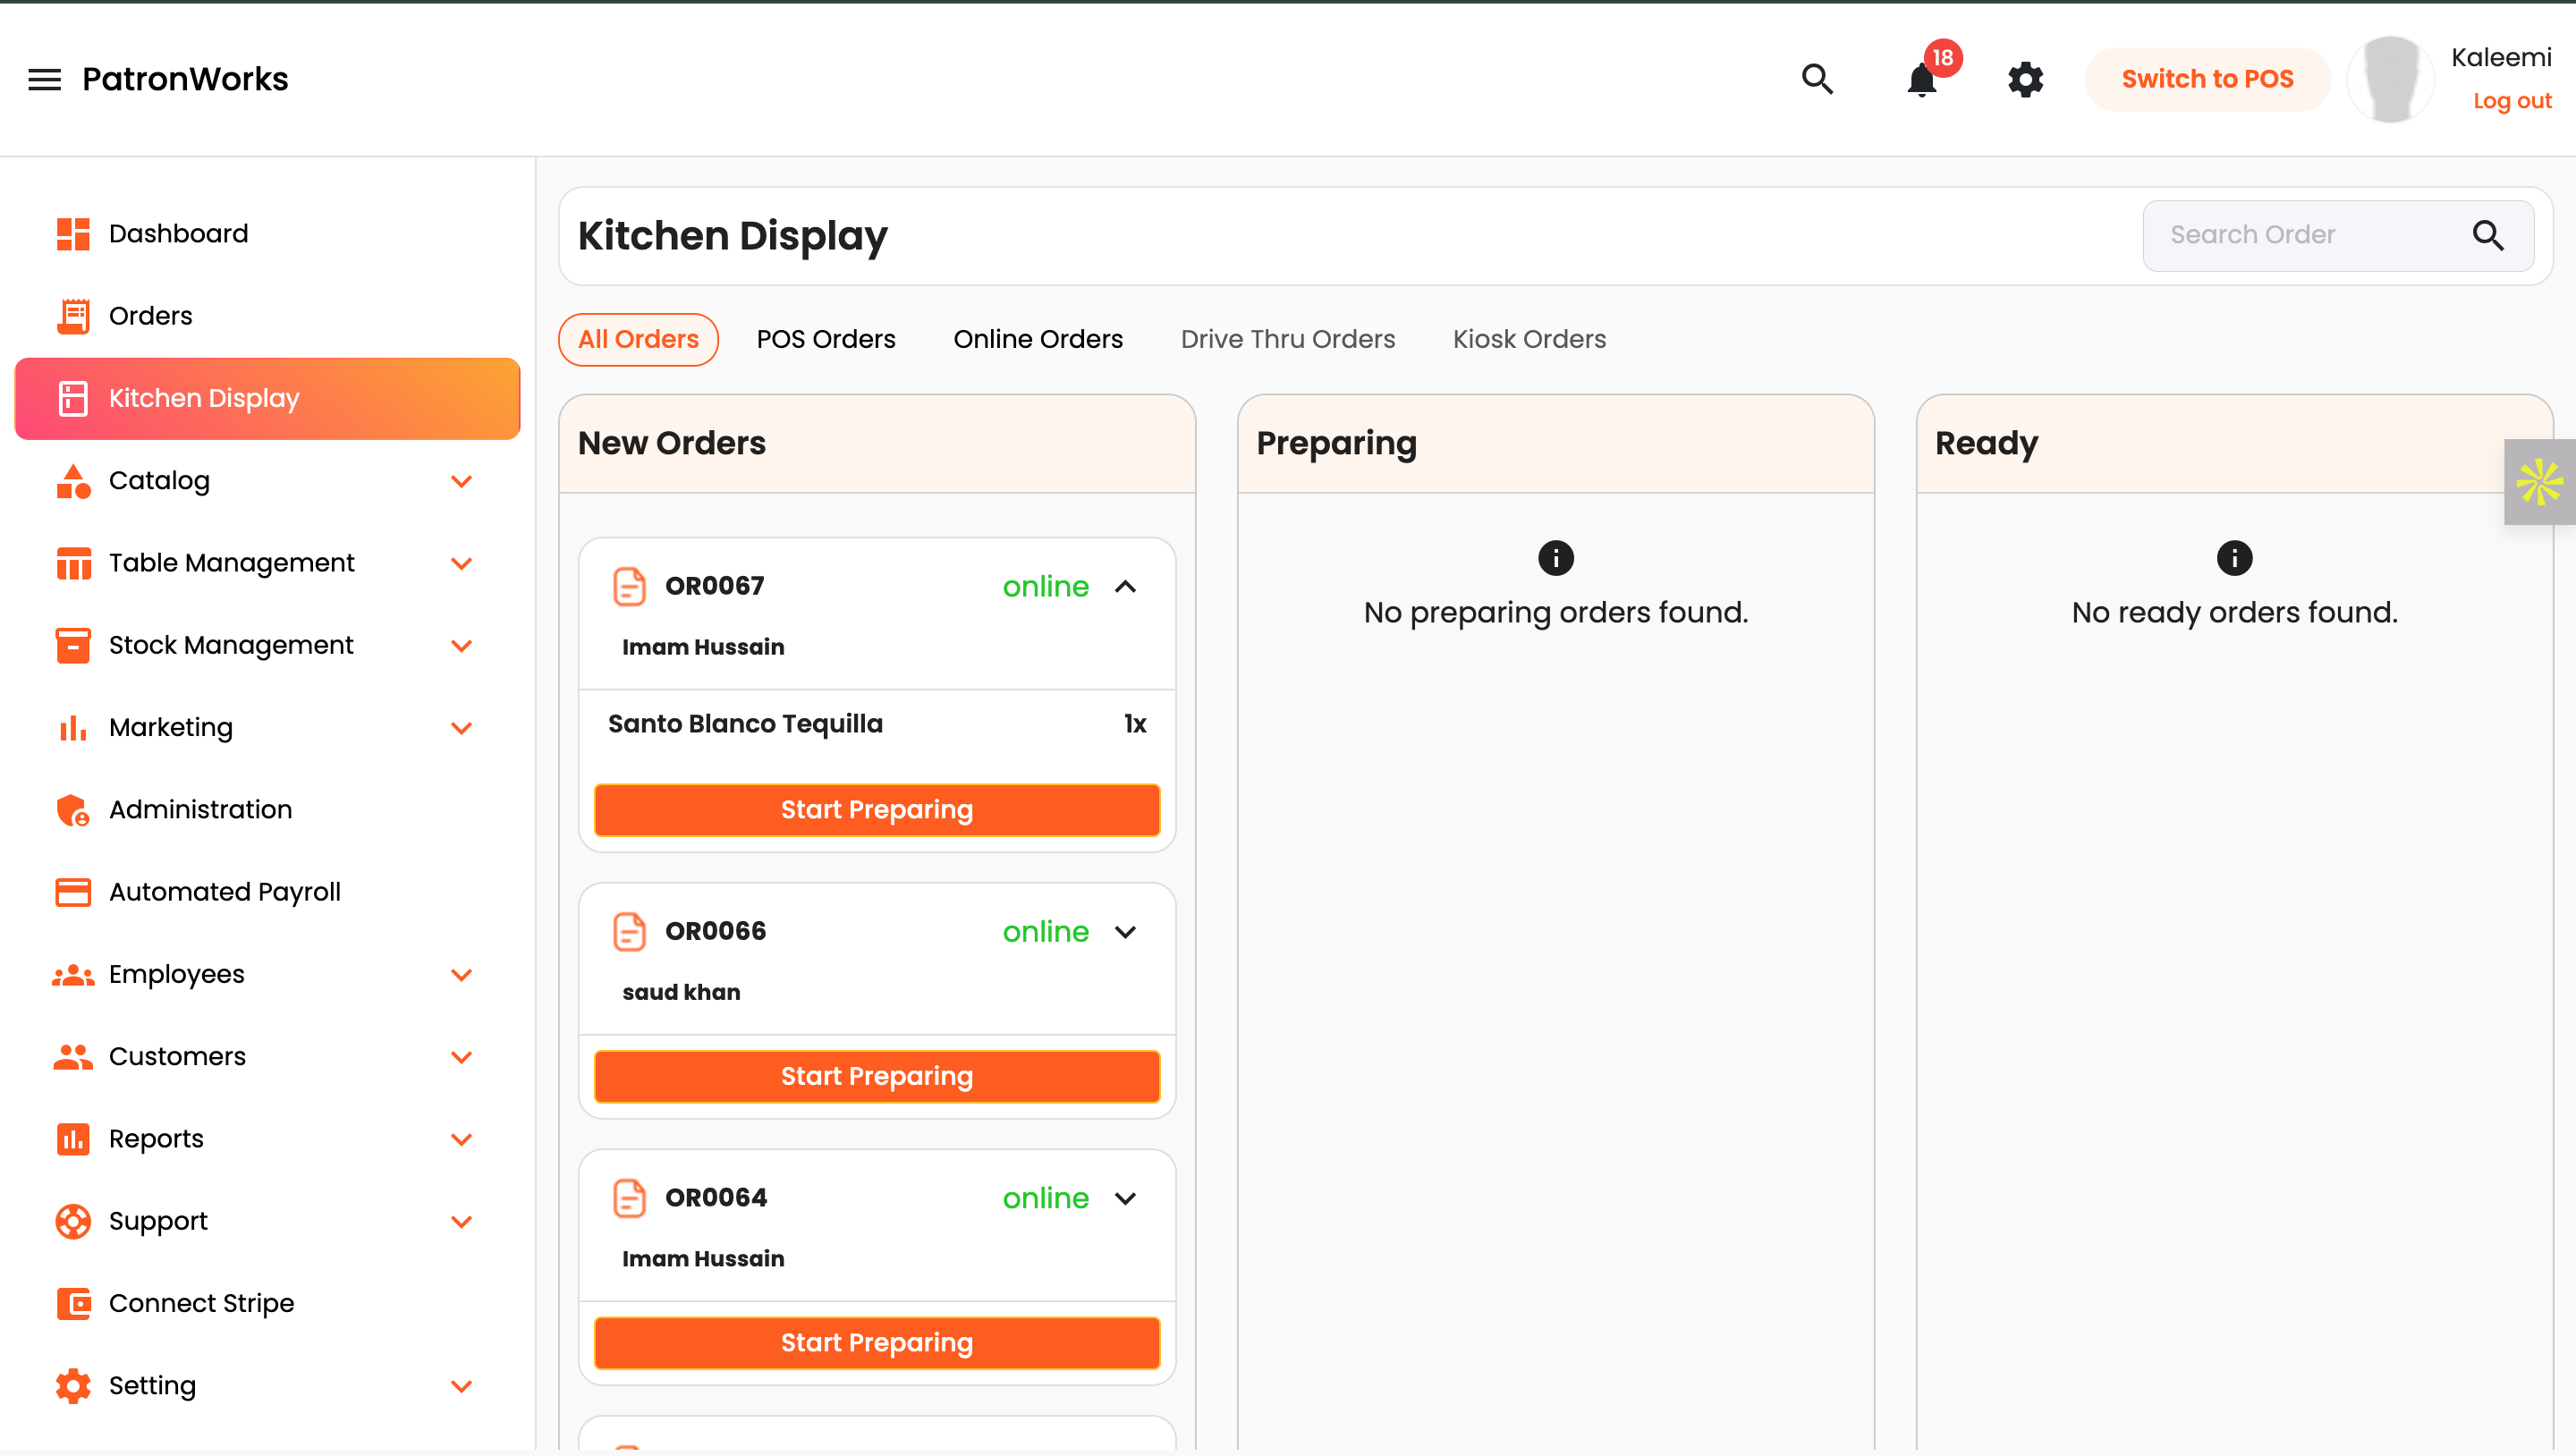Viewport: 2576px width, 1456px height.
Task: Switch to the Online Orders tab
Action: (1038, 339)
